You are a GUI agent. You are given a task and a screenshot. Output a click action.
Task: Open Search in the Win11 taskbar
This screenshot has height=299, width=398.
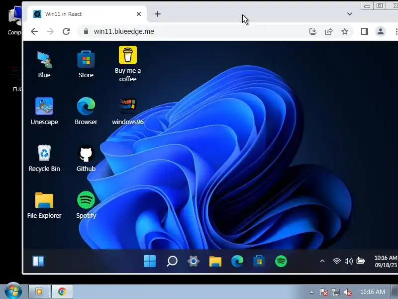pyautogui.click(x=172, y=261)
